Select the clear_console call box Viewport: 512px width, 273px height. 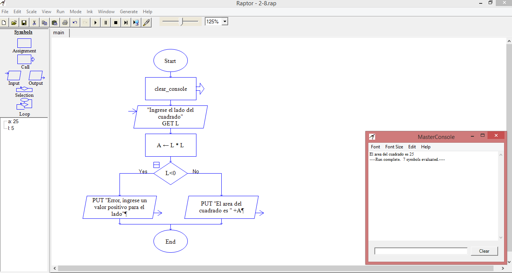pyautogui.click(x=171, y=89)
